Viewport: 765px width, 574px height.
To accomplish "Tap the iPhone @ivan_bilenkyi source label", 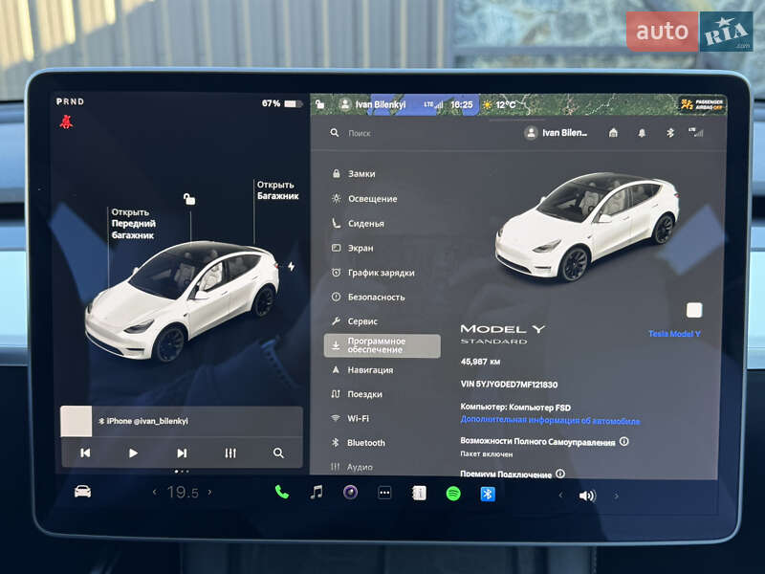I will click(x=142, y=421).
